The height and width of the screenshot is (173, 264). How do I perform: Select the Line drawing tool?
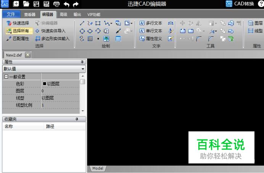click(82, 23)
